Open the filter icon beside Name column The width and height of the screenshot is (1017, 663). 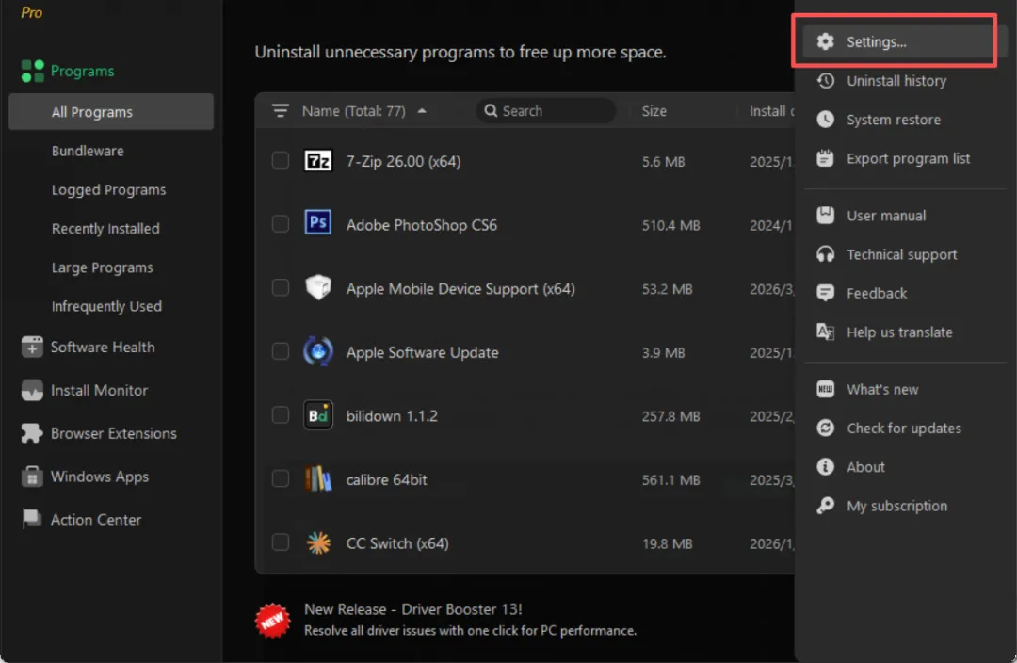pyautogui.click(x=281, y=111)
